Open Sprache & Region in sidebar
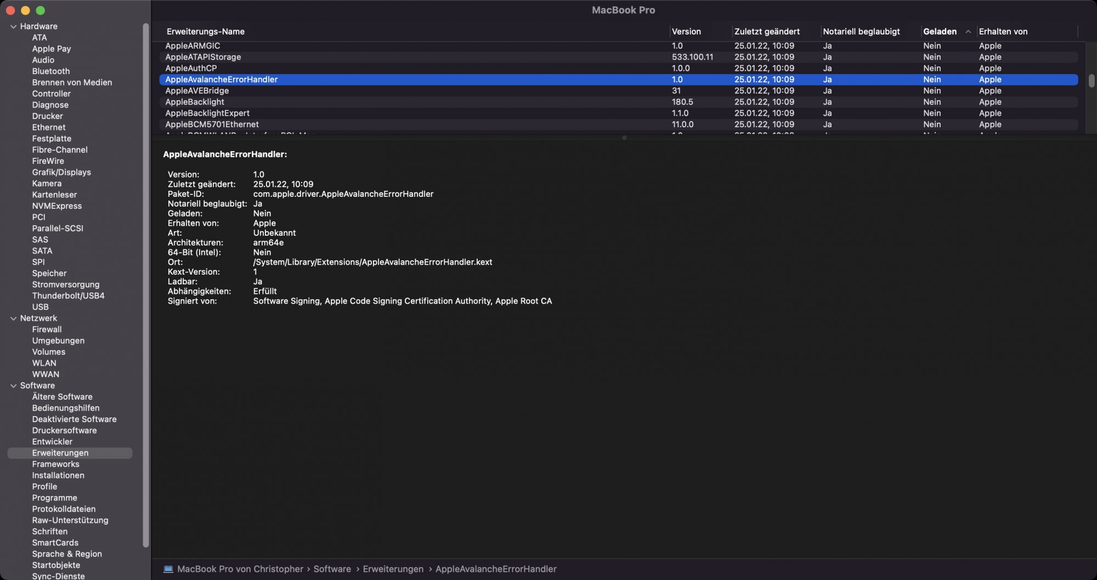This screenshot has width=1097, height=580. click(x=67, y=555)
